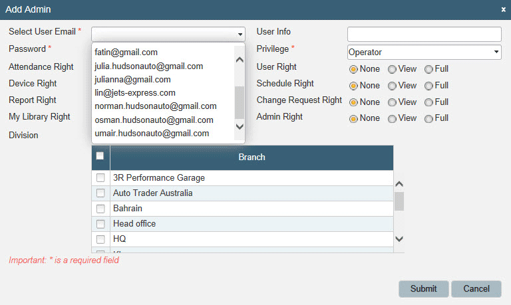Open the Select User Email dropdown
Screen dimensions: 511x305
click(x=168, y=34)
